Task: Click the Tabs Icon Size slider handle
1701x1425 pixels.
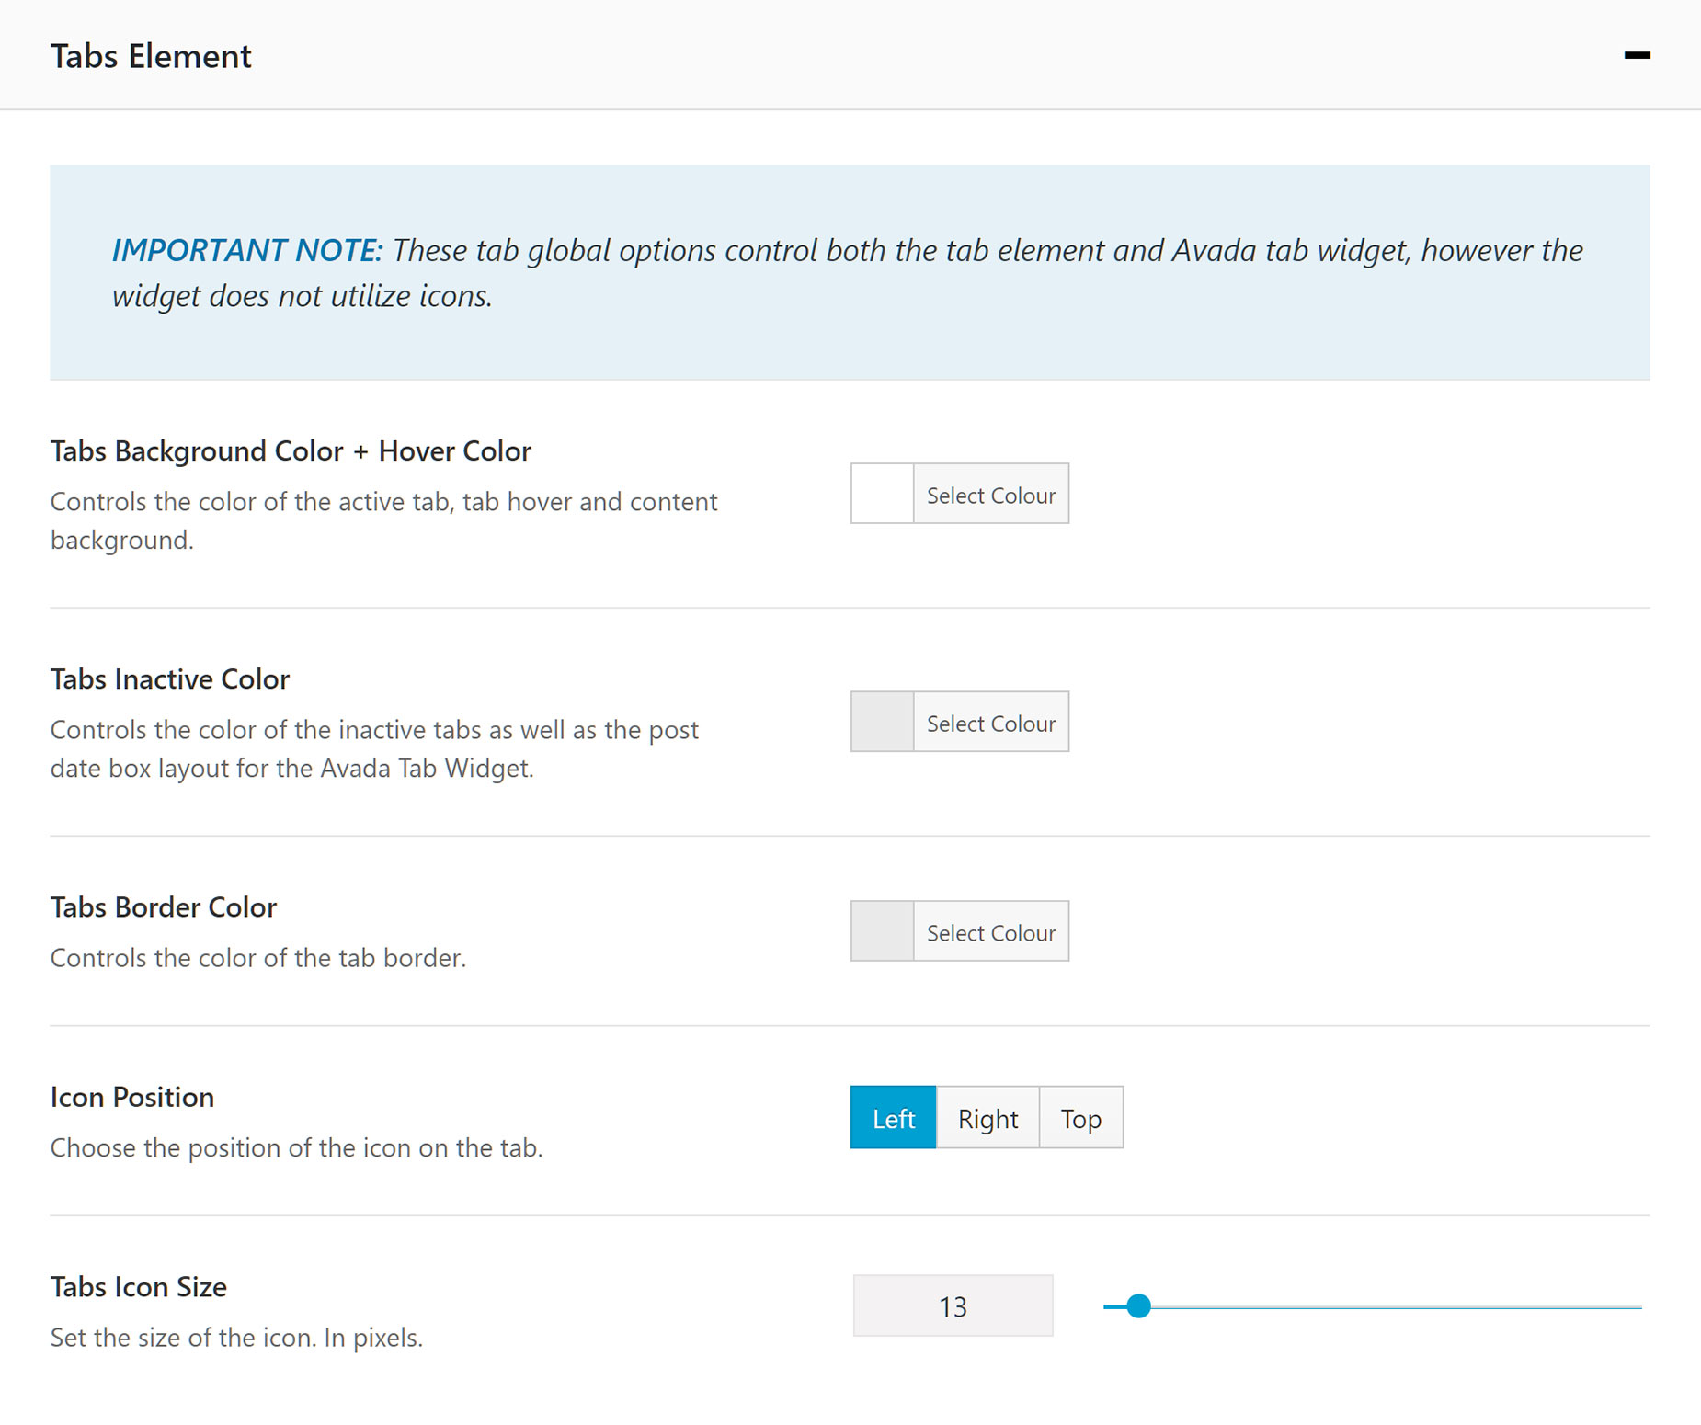Action: click(1138, 1305)
